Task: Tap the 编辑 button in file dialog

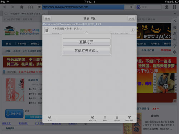Action: pos(47,19)
